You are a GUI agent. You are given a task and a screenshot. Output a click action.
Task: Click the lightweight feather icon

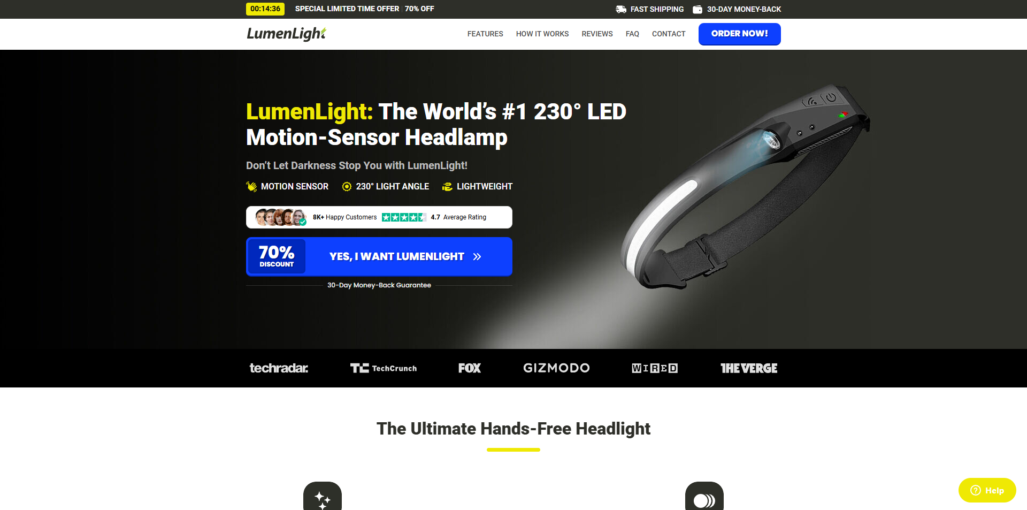(447, 186)
